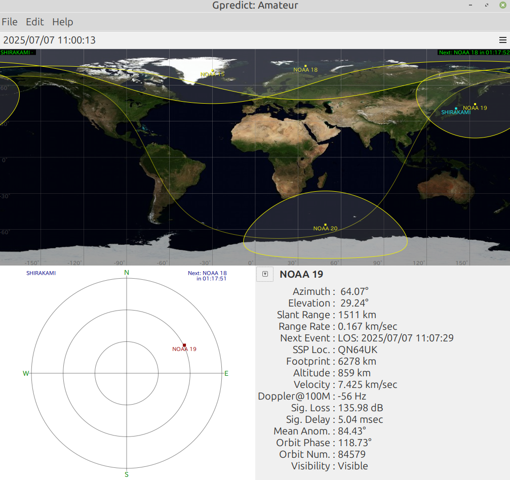Open the Help menu
Viewport: 510px width, 480px height.
click(63, 22)
